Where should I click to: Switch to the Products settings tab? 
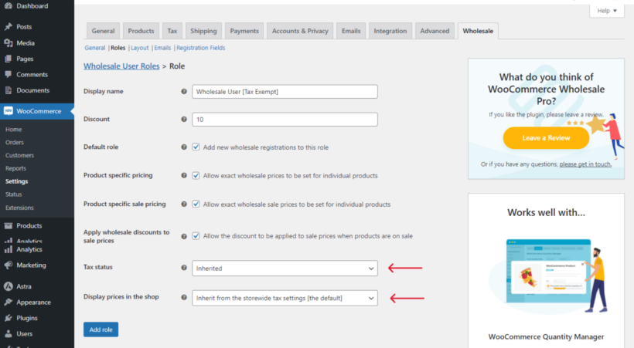tap(141, 31)
